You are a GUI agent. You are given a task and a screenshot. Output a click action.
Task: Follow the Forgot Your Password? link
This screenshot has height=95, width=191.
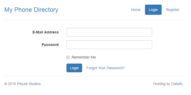tap(105, 68)
